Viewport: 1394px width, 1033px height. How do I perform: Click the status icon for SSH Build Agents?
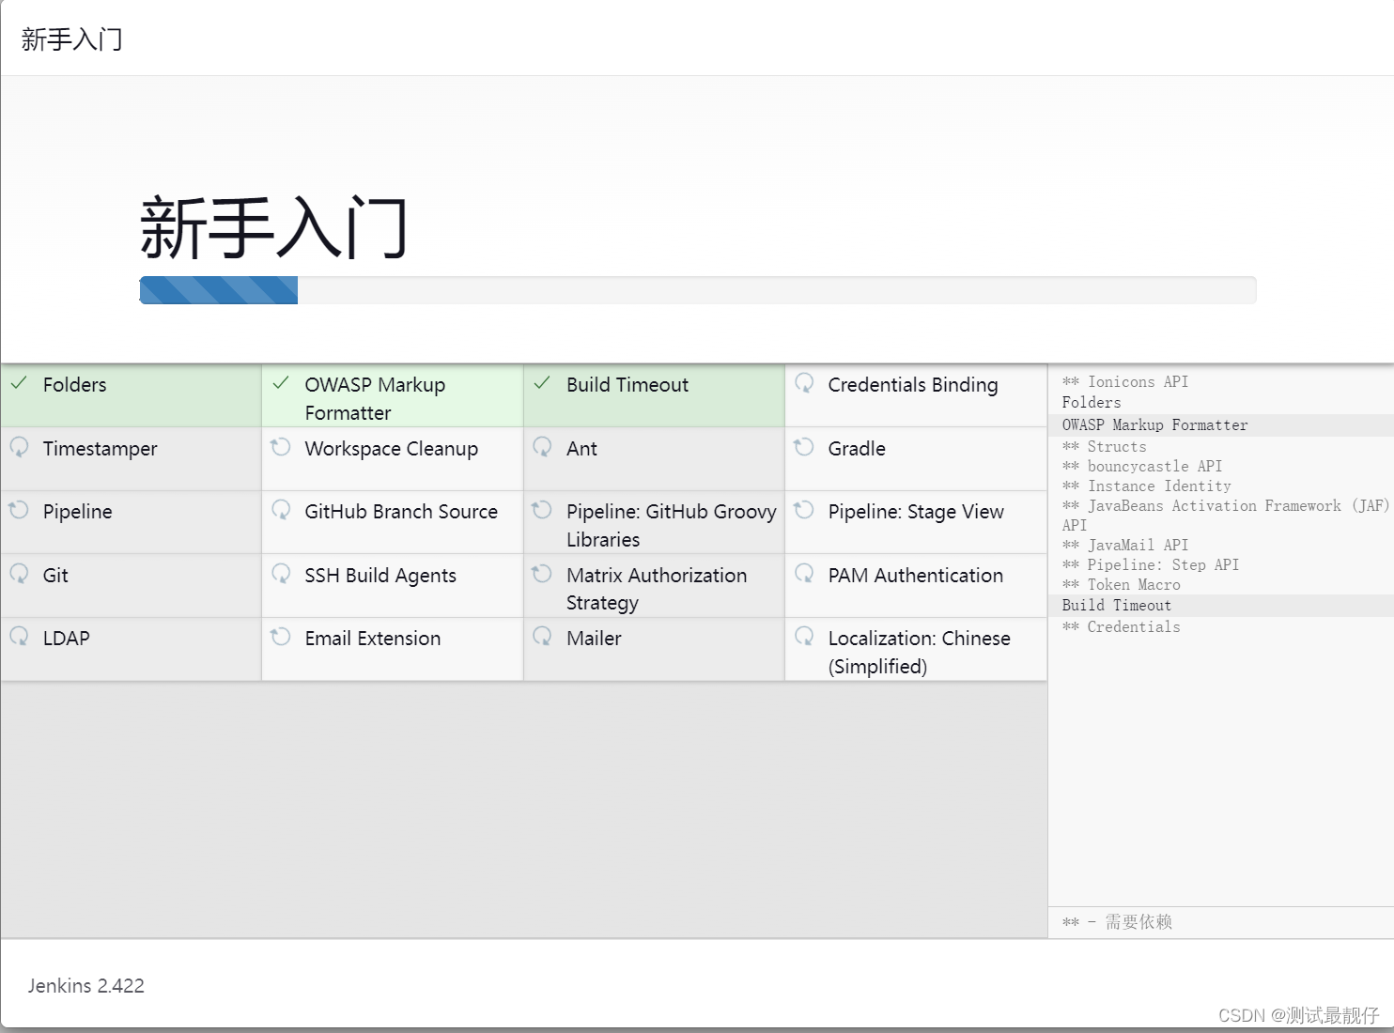[x=280, y=574]
